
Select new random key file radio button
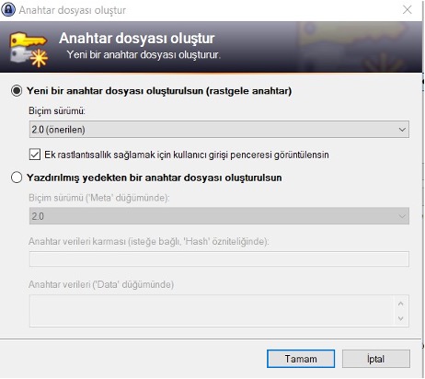(17, 91)
